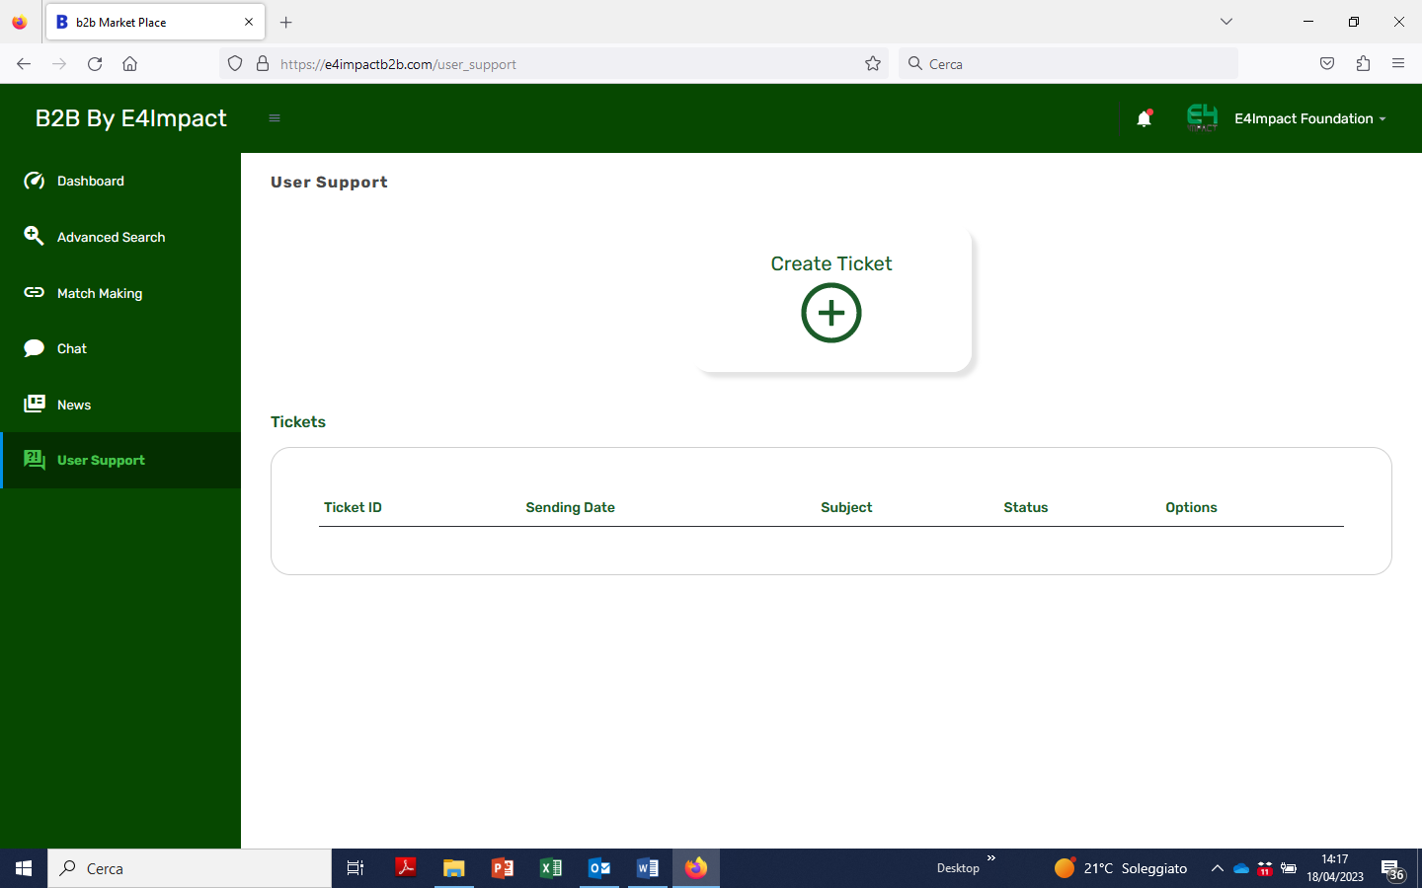The width and height of the screenshot is (1422, 888).
Task: Click Create Ticket text
Action: 831,263
